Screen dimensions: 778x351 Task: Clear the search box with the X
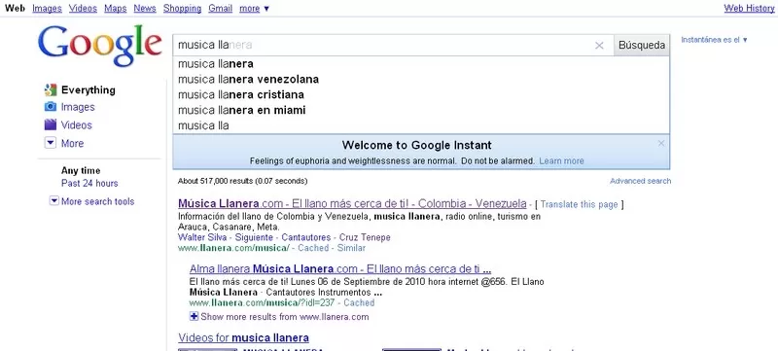click(x=599, y=45)
